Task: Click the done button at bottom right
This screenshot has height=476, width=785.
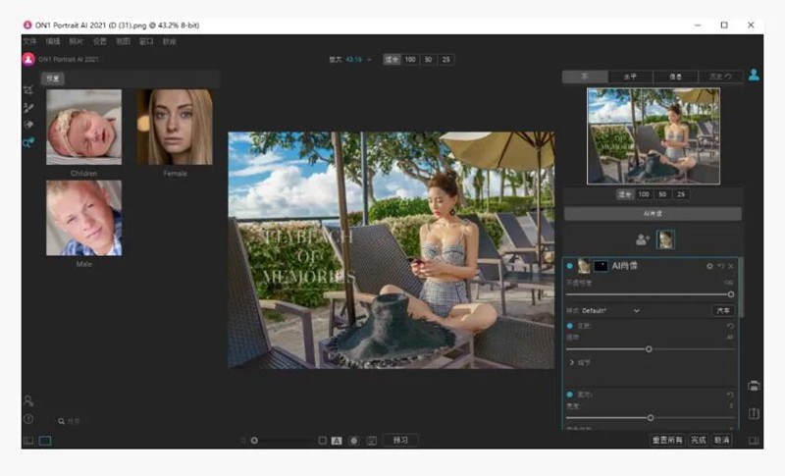Action: [x=699, y=441]
